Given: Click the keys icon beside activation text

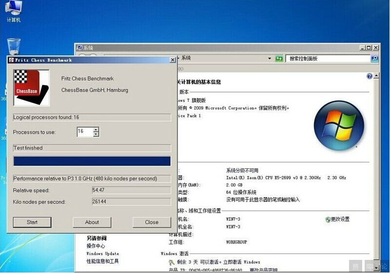Looking at the screenshot, I should [x=172, y=262].
